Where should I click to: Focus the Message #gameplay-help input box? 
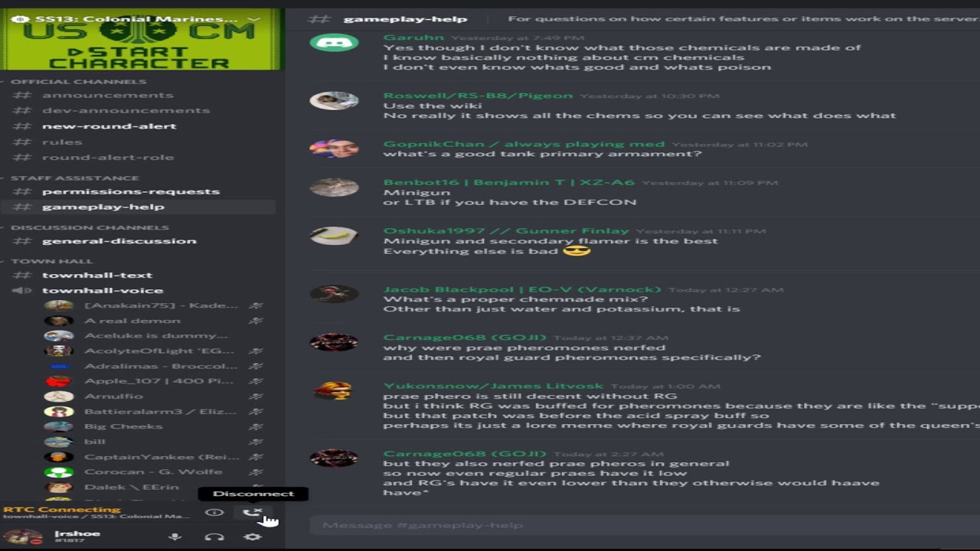[x=645, y=525]
